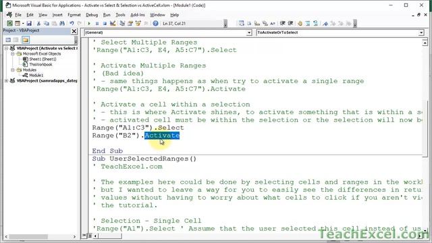Screen dimensions: 432x243
Task: Open the File menu
Action: pyautogui.click(x=18, y=15)
